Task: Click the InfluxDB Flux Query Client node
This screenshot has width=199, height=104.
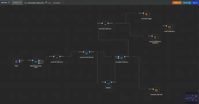Action: coord(36,62)
